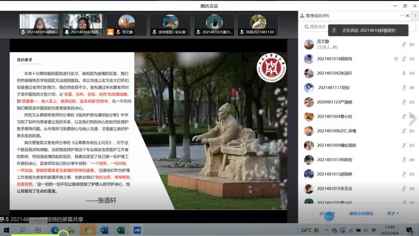Click the screen-share icon beside 2021481014胡筱绮
The width and height of the screenshot is (419, 236).
(396, 59)
